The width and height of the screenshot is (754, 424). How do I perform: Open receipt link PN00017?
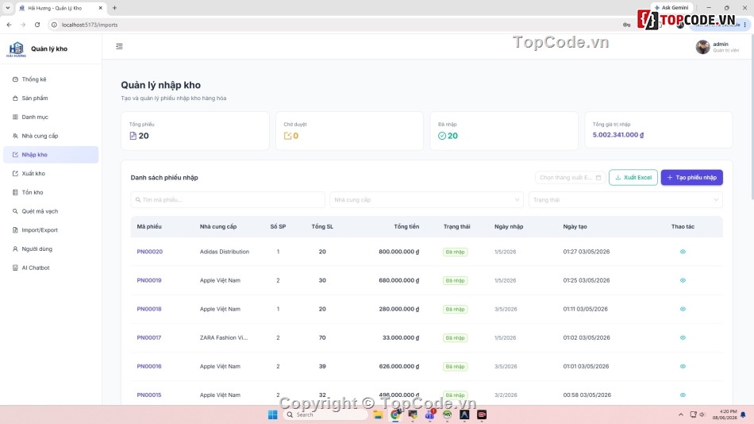[x=149, y=338]
